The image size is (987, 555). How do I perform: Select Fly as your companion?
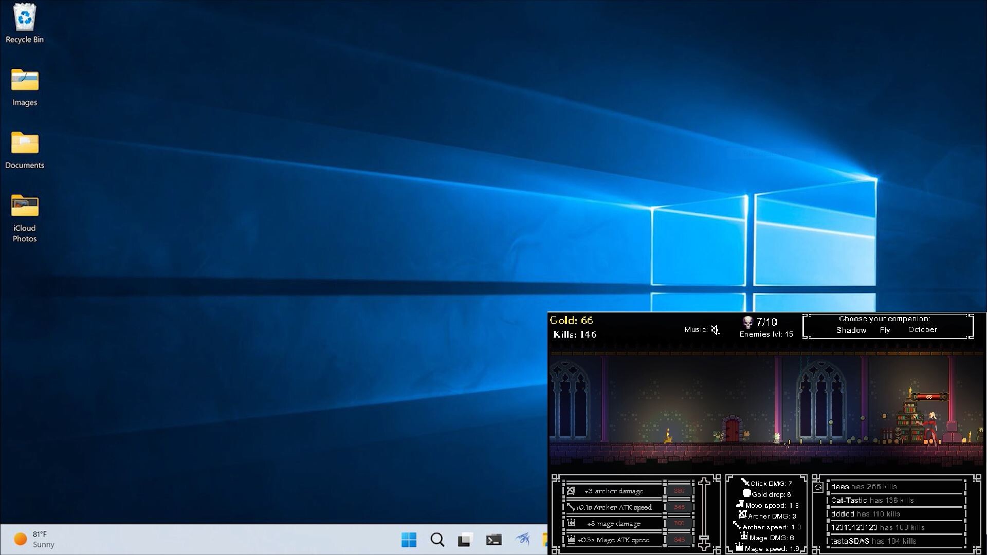click(x=885, y=330)
